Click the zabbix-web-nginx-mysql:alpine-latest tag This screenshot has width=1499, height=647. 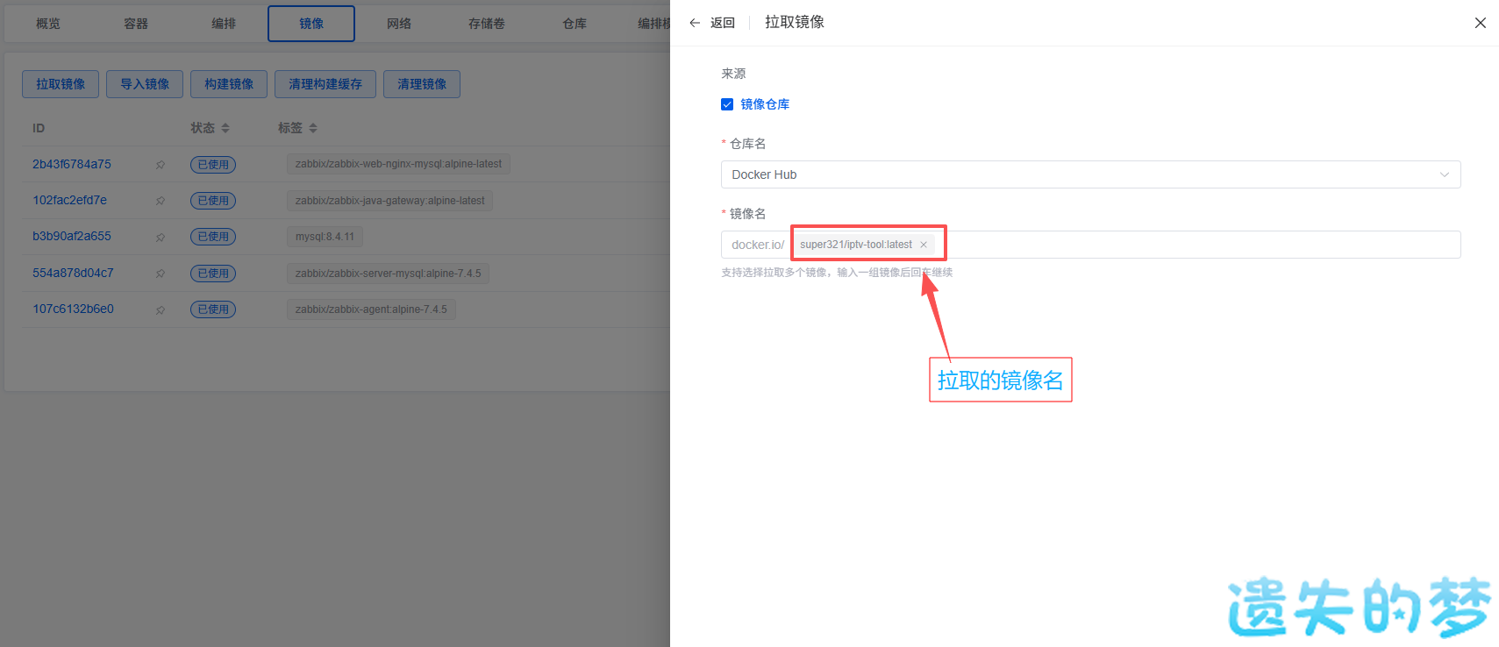[x=398, y=164]
